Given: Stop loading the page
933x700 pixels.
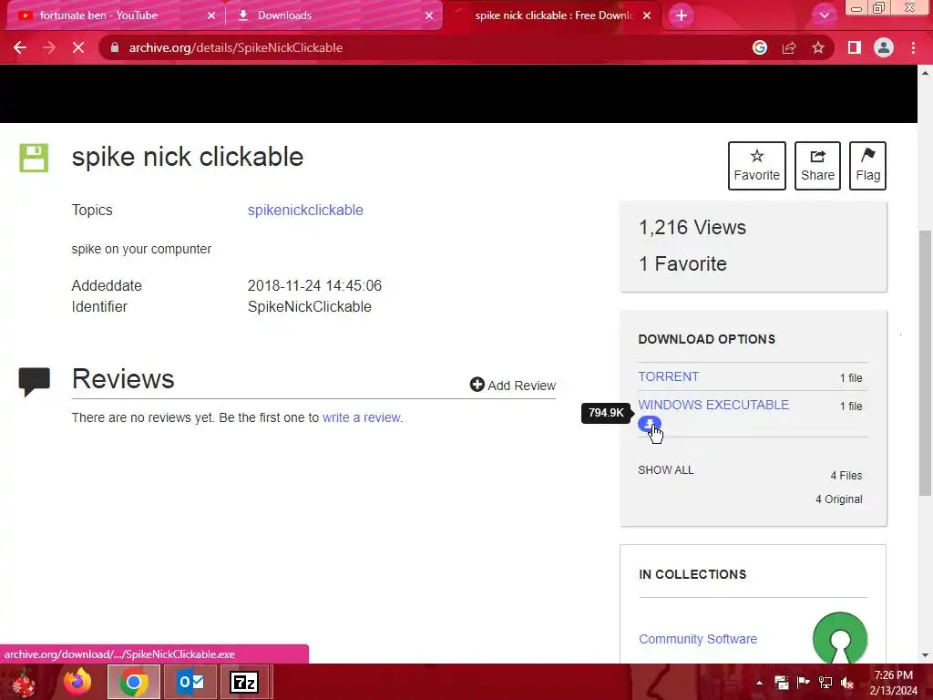Looking at the screenshot, I should (78, 47).
